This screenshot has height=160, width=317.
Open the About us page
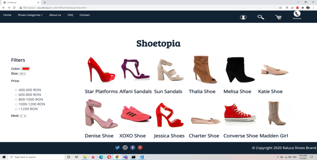tap(55, 15)
